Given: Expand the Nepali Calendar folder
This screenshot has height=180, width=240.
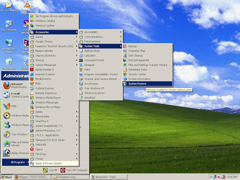Looking at the screenshot, I should (x=54, y=51).
